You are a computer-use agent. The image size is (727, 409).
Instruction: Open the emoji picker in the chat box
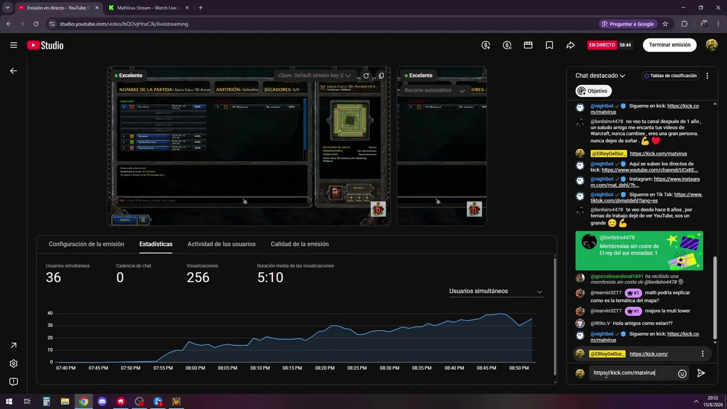[x=683, y=373]
